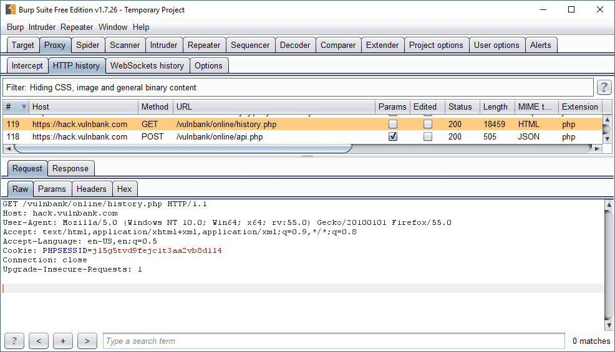Sort by the Host column header
The width and height of the screenshot is (615, 352).
[x=84, y=107]
